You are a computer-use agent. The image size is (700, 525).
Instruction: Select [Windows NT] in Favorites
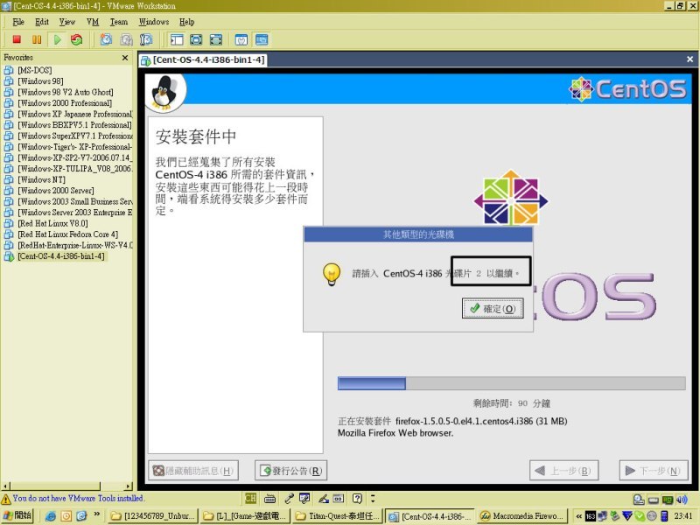click(41, 179)
